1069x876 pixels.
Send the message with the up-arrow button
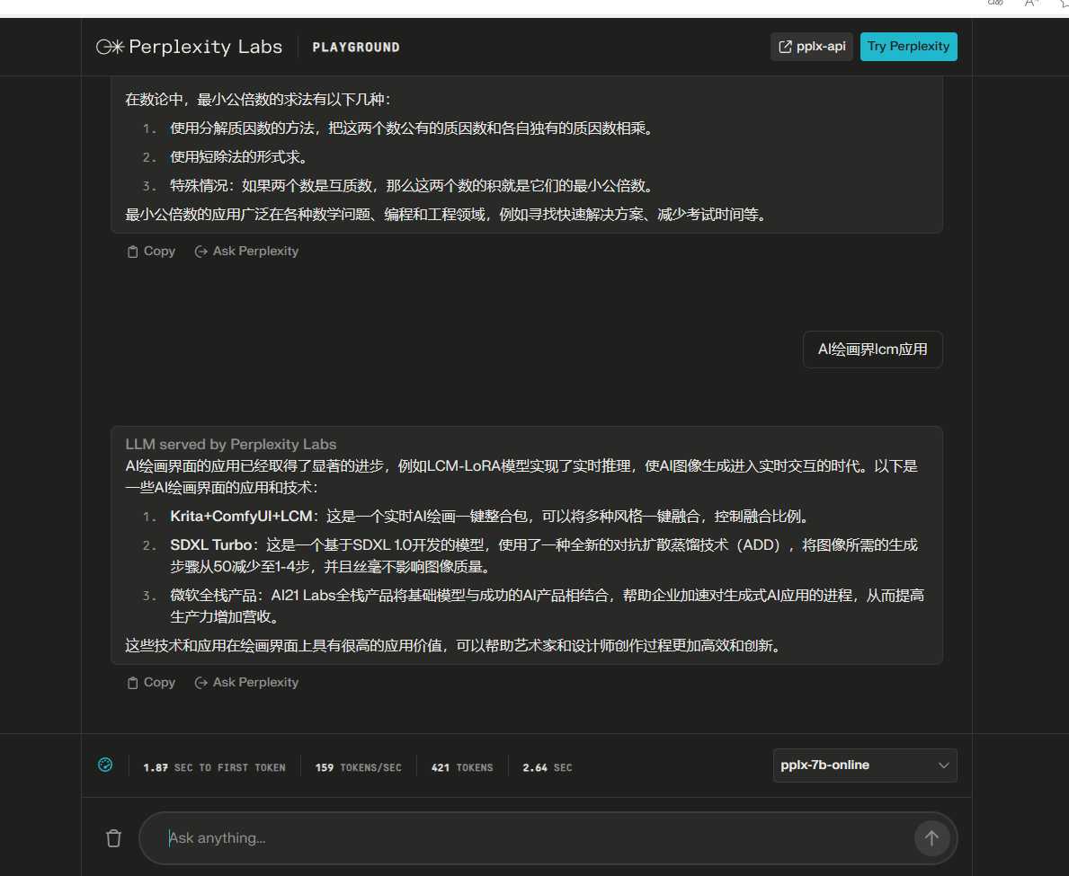[931, 838]
